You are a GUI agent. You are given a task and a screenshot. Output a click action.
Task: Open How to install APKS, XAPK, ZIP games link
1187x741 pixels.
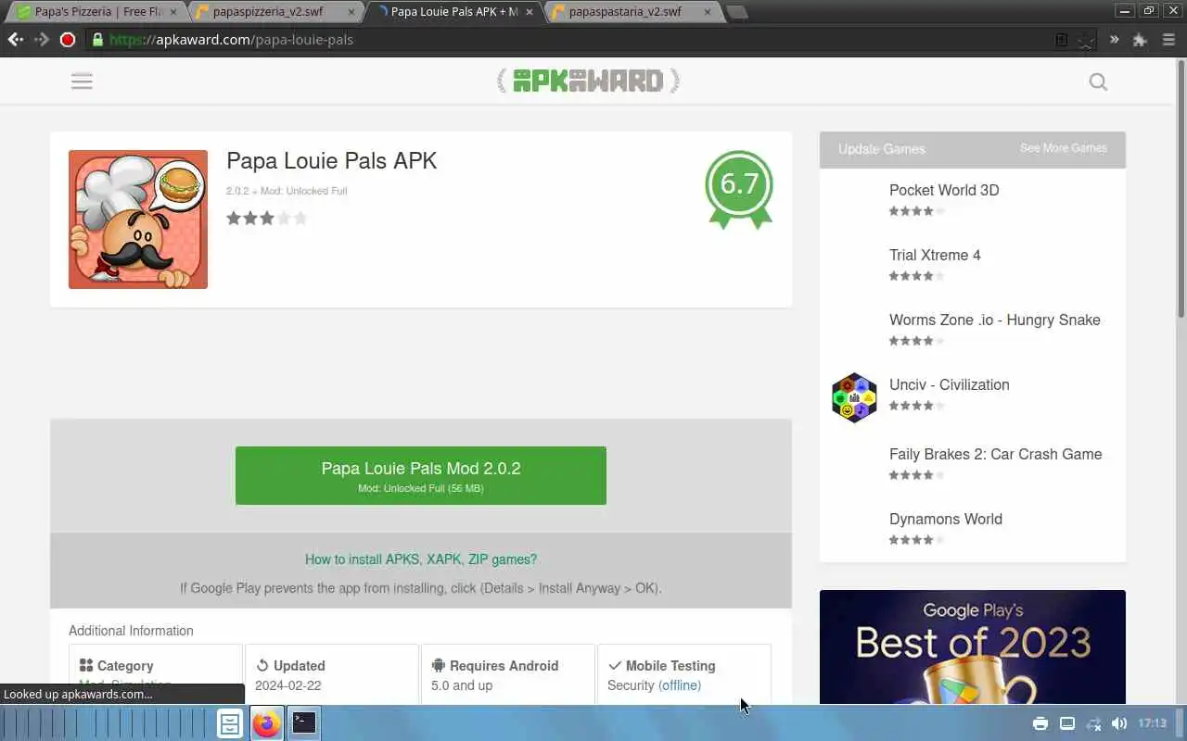[421, 559]
